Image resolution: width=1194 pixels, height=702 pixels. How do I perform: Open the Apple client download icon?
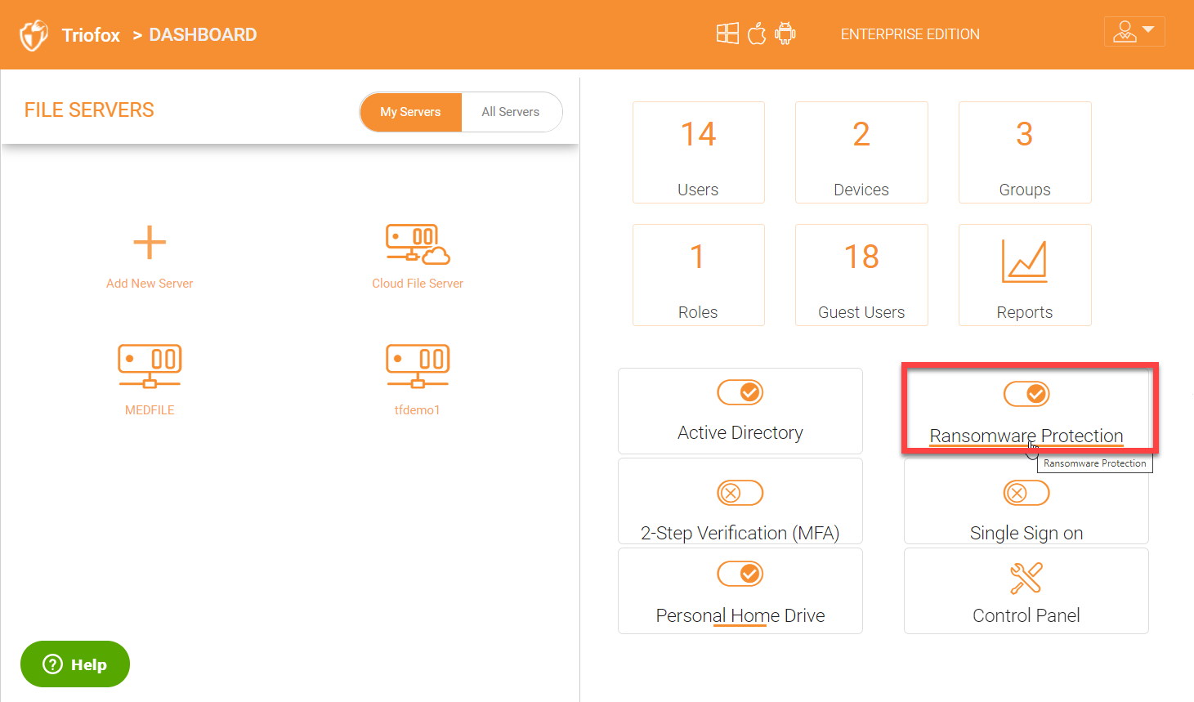757,34
